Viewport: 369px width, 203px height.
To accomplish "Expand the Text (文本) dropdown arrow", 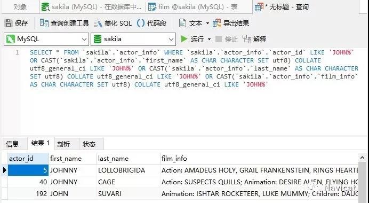I will (x=207, y=23).
